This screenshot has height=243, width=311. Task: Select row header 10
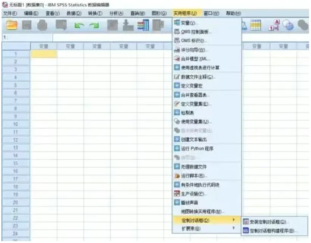[16, 124]
